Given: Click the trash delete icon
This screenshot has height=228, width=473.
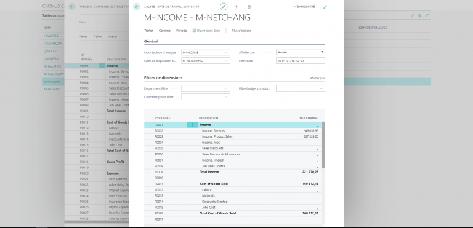Looking at the screenshot, I should [249, 7].
